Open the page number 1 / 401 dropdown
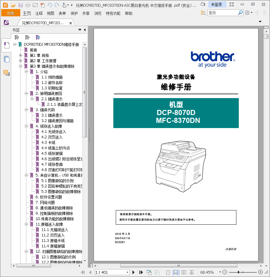The height and width of the screenshot is (277, 270). (x=127, y=272)
